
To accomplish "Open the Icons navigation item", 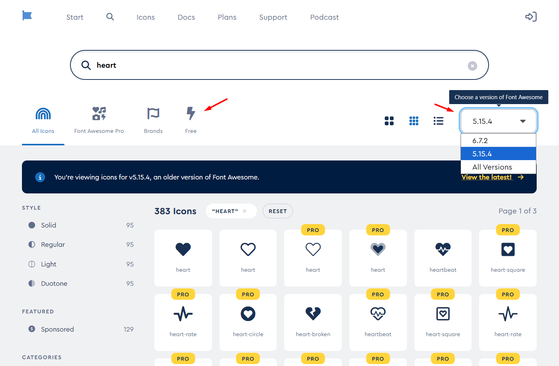I will coord(146,17).
